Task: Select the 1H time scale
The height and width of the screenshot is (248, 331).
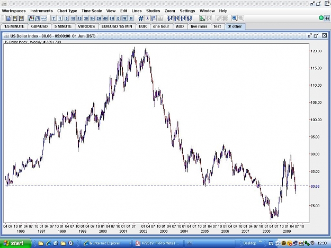Action: [93, 19]
